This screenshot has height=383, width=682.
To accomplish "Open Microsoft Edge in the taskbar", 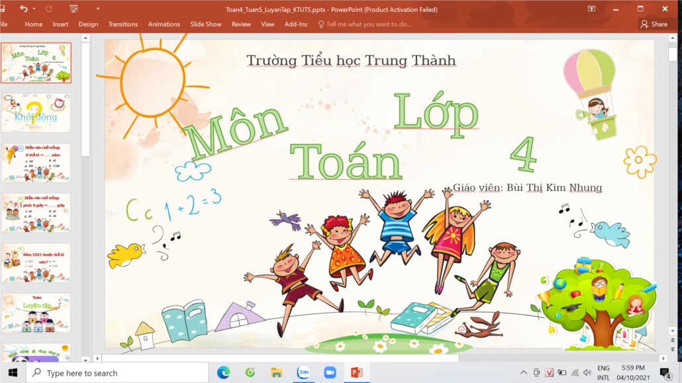I will point(224,372).
